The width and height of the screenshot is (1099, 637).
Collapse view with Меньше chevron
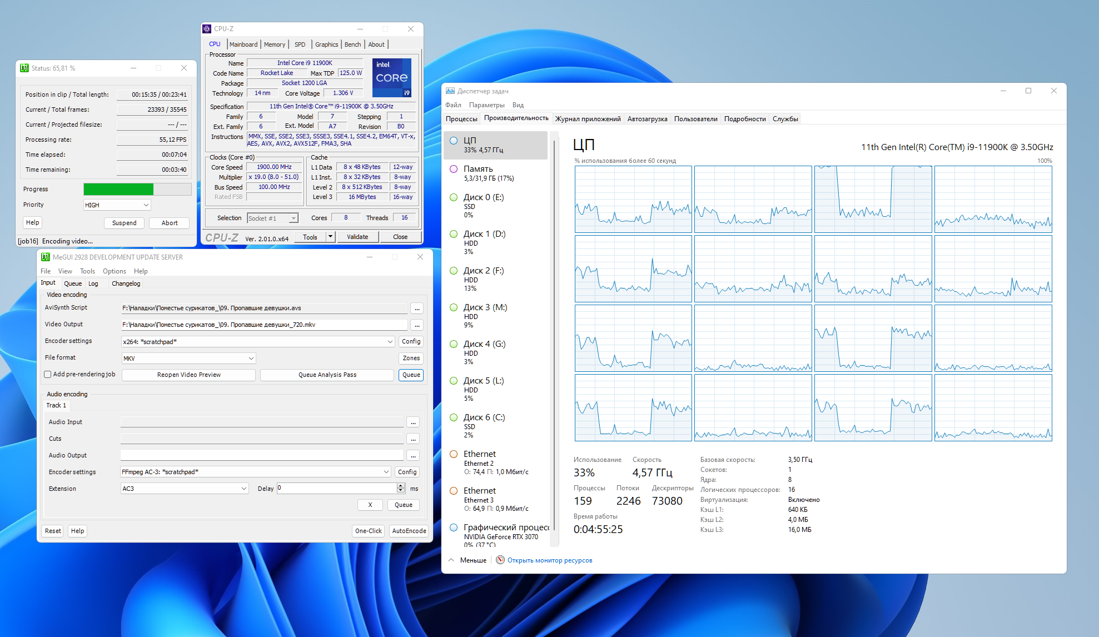(451, 560)
